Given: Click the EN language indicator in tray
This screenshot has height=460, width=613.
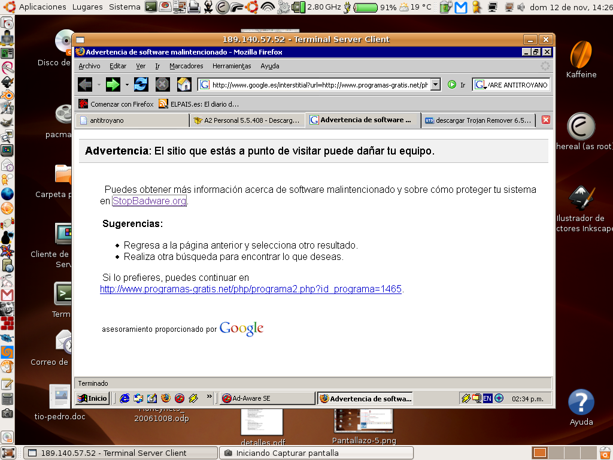Looking at the screenshot, I should pyautogui.click(x=487, y=398).
